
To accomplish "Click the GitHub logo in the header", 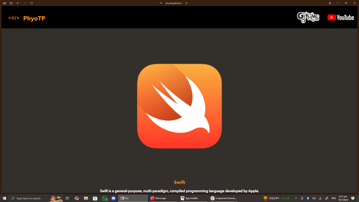I will 308,17.
